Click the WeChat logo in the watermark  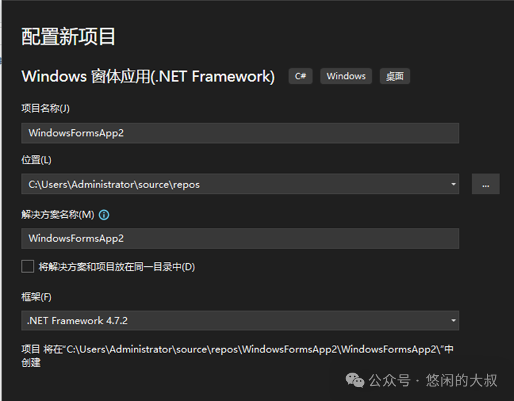[356, 380]
